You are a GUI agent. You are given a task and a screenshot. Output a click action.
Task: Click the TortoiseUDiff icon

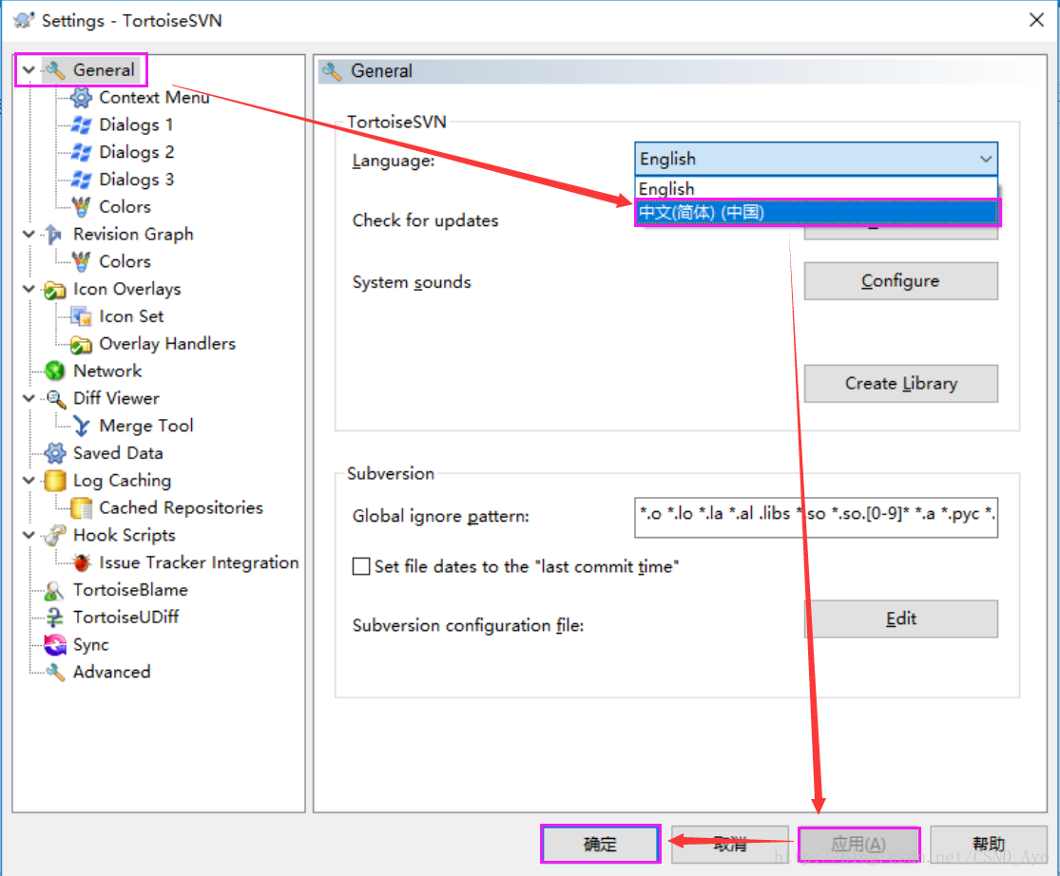click(54, 618)
